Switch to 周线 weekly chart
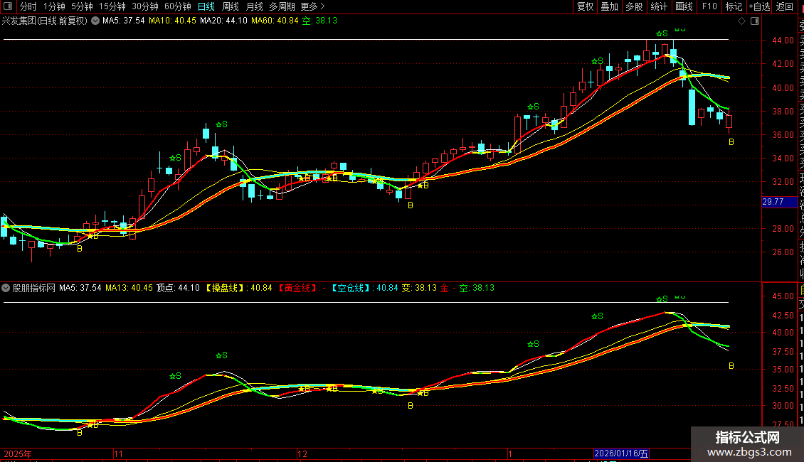This screenshot has height=462, width=804. pyautogui.click(x=231, y=6)
